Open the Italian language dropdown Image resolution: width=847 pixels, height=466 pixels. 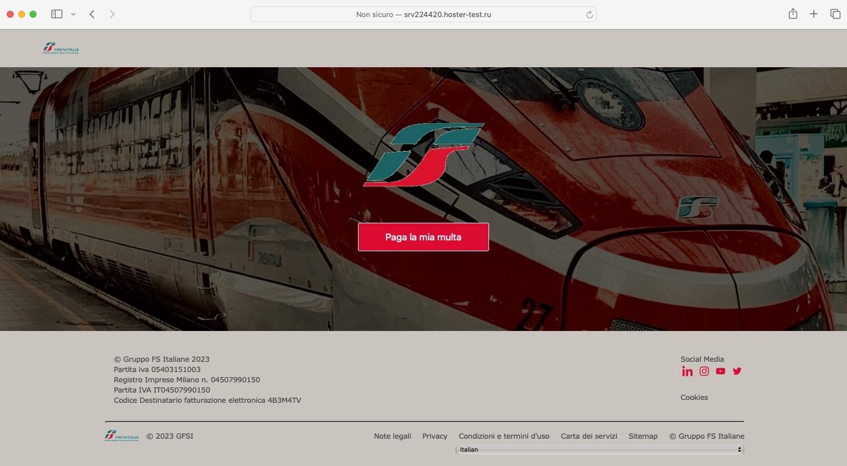click(x=600, y=449)
